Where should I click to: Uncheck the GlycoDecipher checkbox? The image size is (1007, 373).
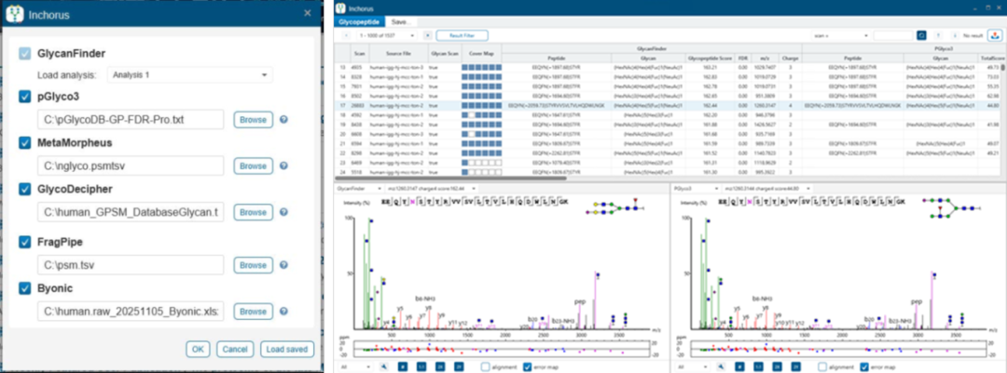coord(24,189)
